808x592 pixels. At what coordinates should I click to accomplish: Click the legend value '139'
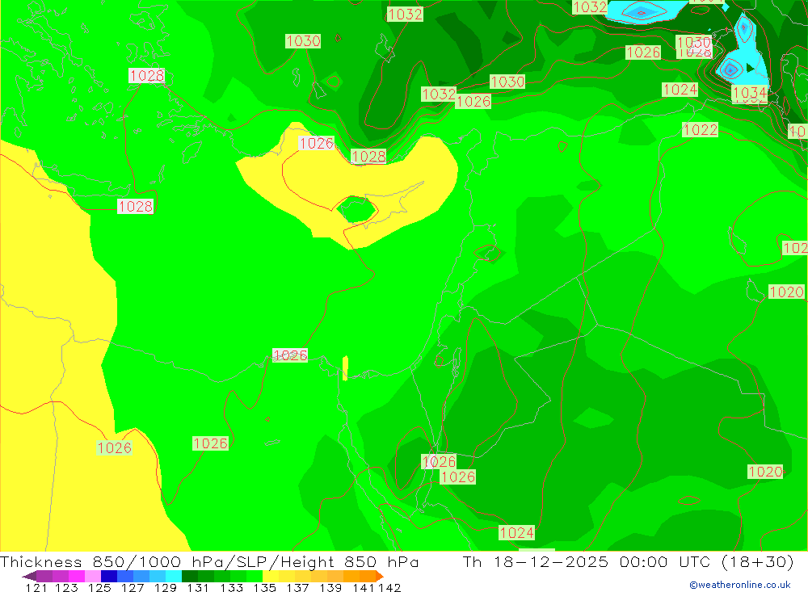[x=330, y=587]
